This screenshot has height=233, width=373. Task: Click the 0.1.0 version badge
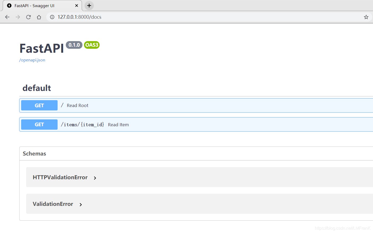(x=74, y=45)
